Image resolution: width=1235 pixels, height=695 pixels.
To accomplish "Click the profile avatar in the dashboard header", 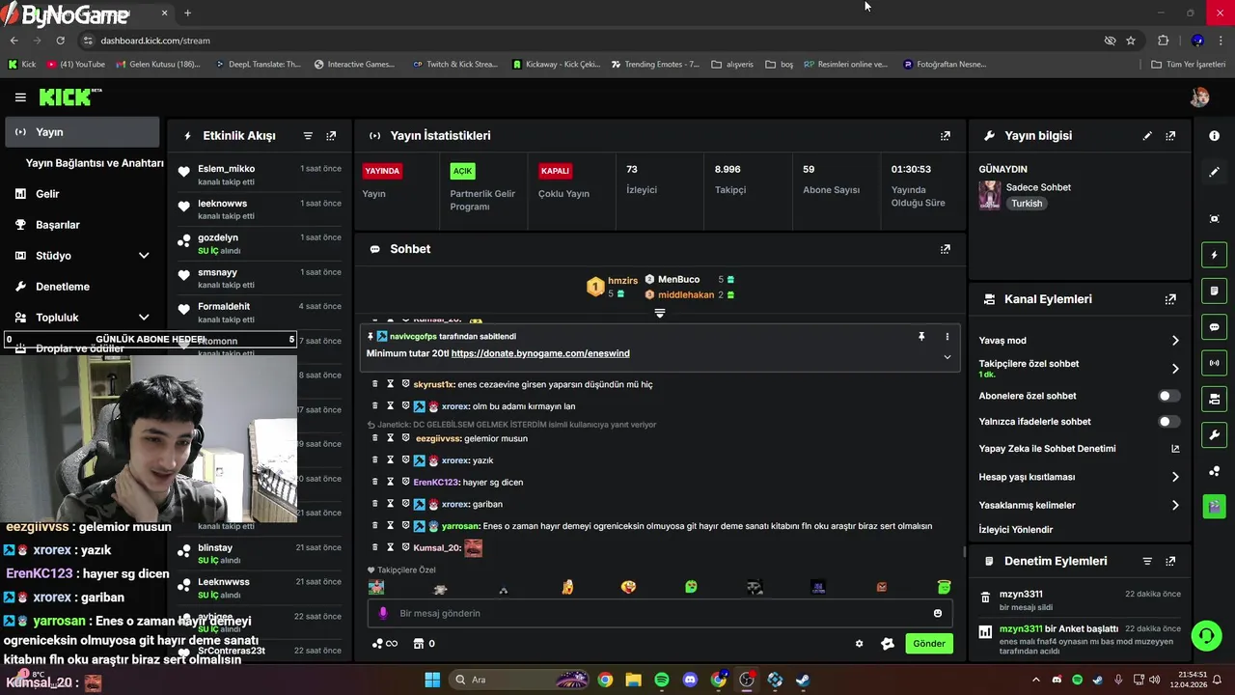I will (x=1199, y=97).
